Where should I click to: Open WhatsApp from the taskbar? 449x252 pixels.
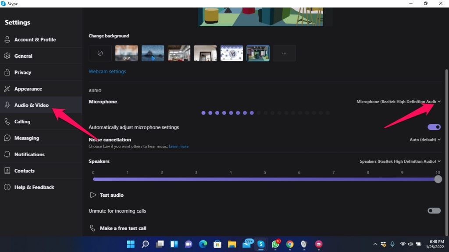(x=275, y=244)
